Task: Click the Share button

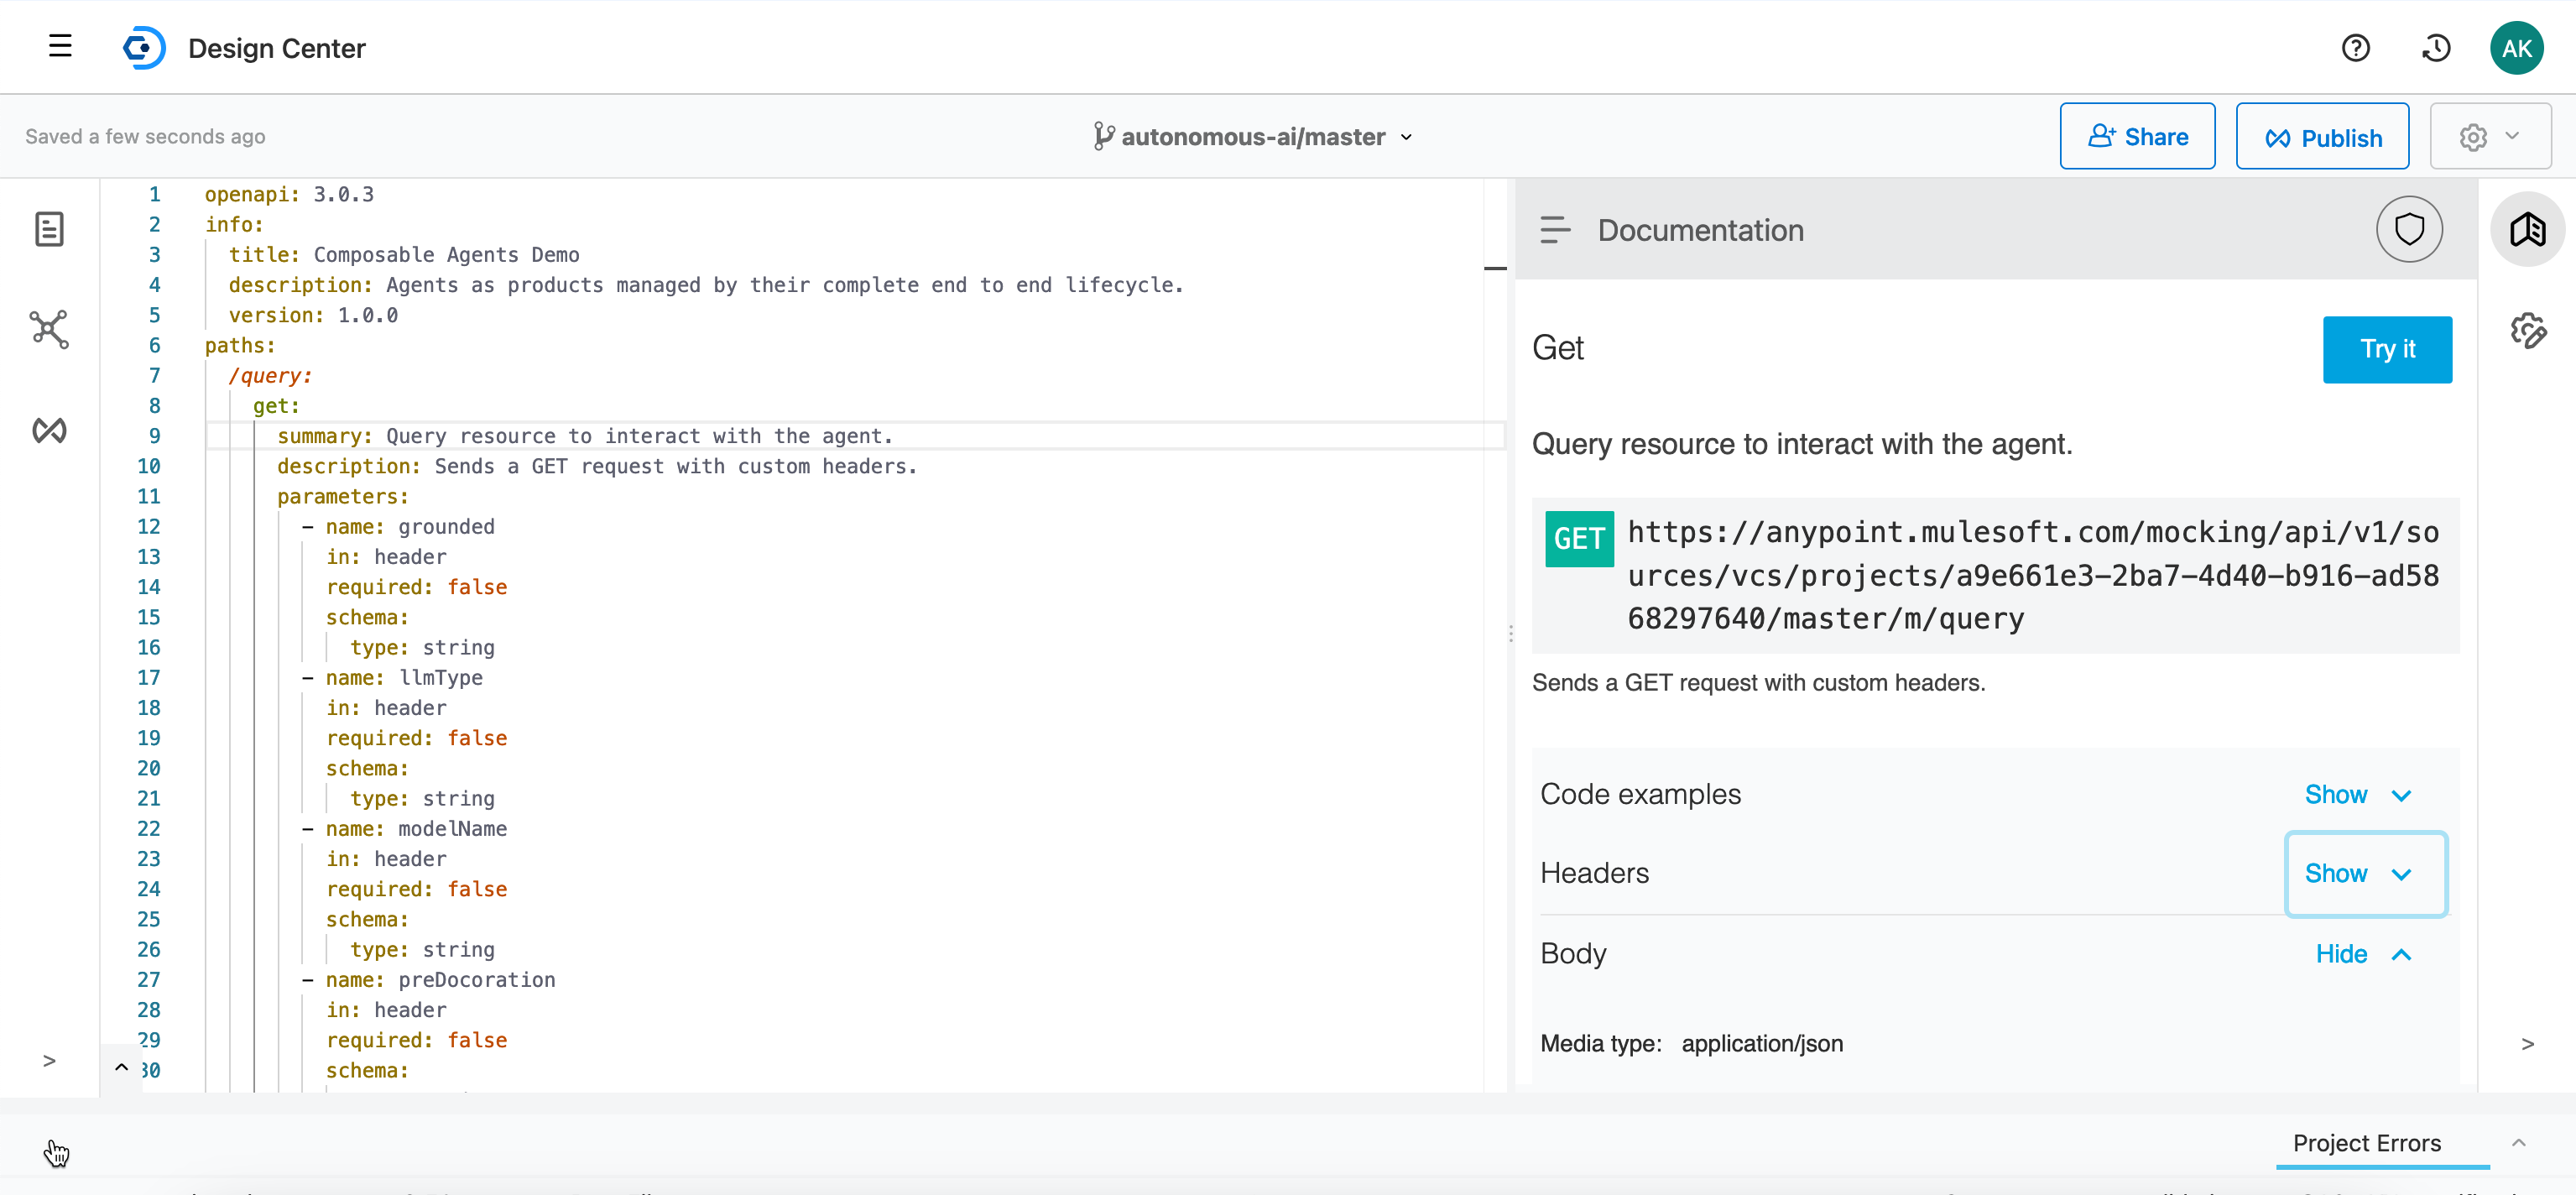Action: (2139, 135)
